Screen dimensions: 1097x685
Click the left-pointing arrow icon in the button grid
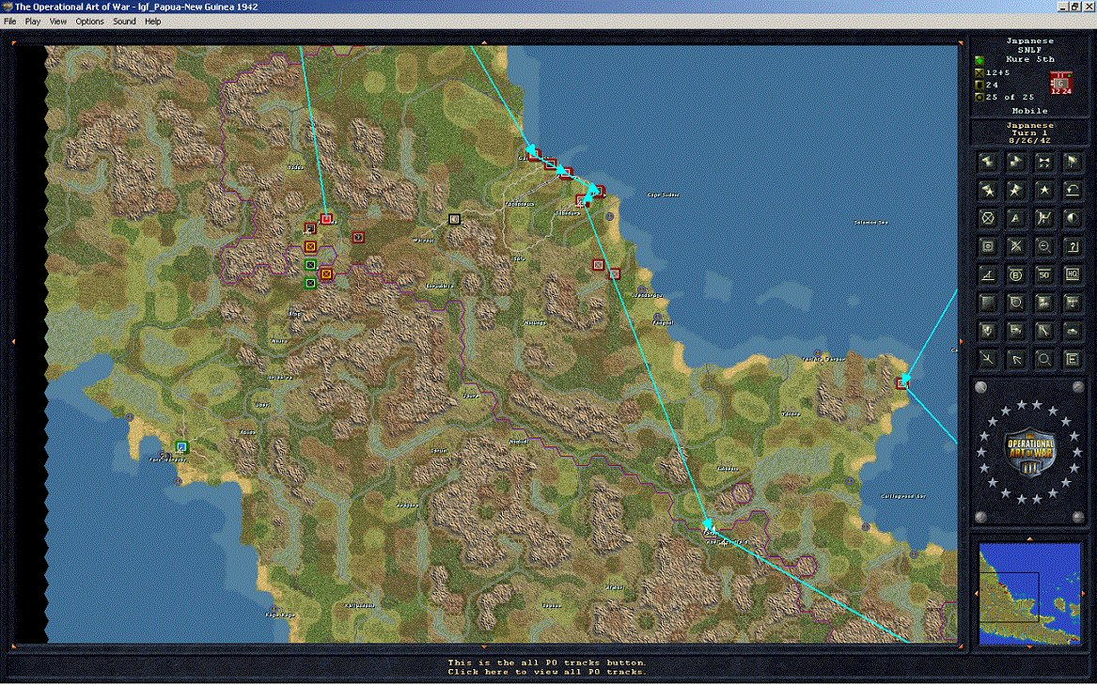click(988, 162)
